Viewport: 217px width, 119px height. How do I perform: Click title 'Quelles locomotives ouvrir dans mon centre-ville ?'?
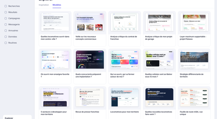pos(55,38)
